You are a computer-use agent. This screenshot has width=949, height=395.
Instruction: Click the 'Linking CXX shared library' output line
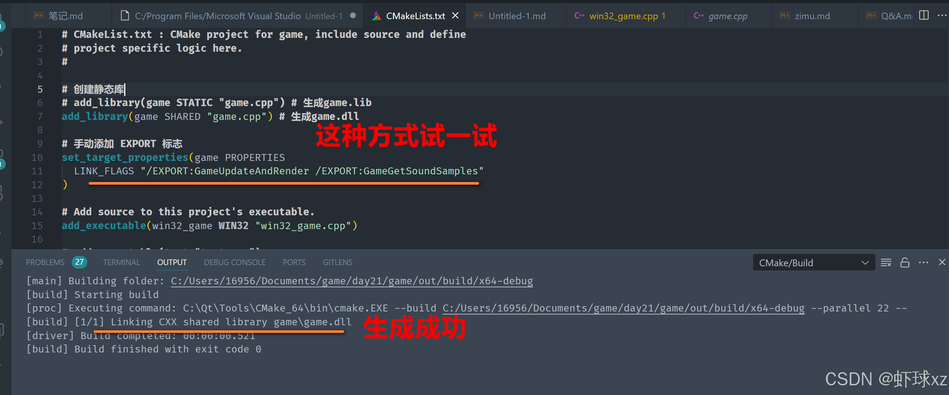pyautogui.click(x=189, y=322)
